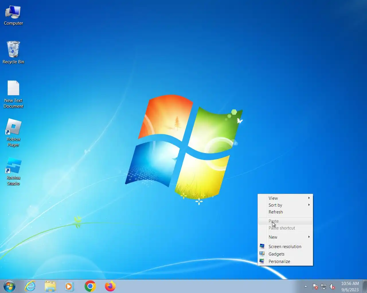Open the taskbar clock and date
The width and height of the screenshot is (367, 293).
(x=350, y=286)
